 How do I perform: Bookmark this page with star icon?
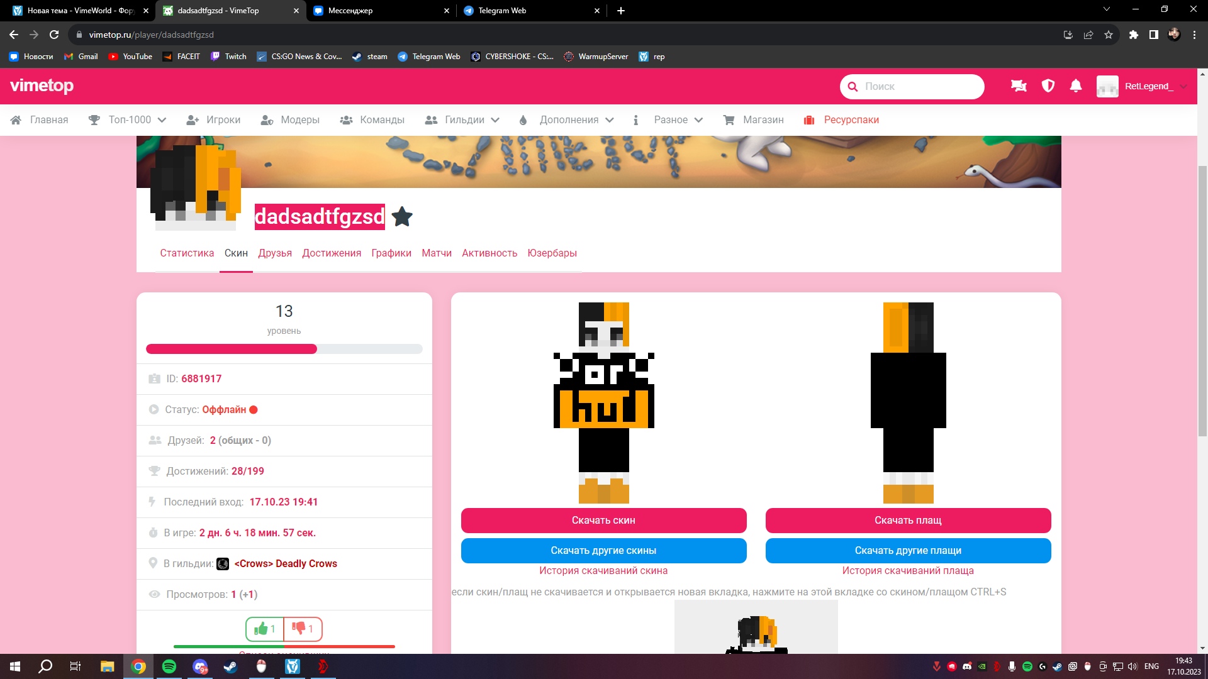click(1109, 35)
